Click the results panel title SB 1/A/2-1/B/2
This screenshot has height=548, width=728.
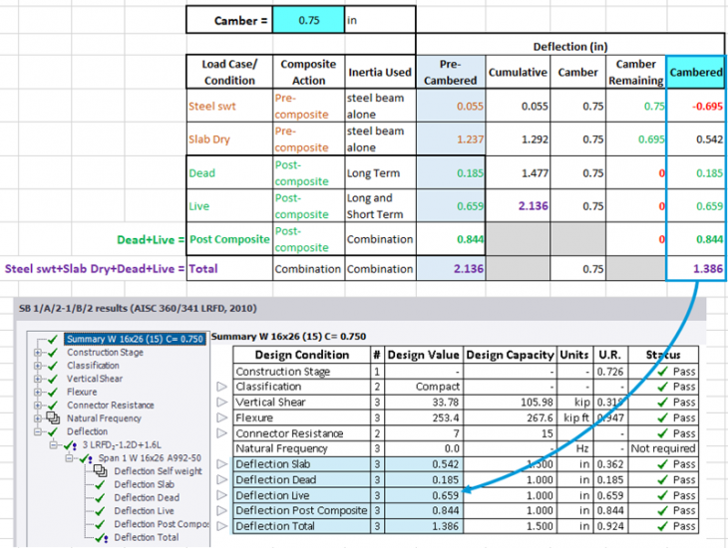point(138,308)
